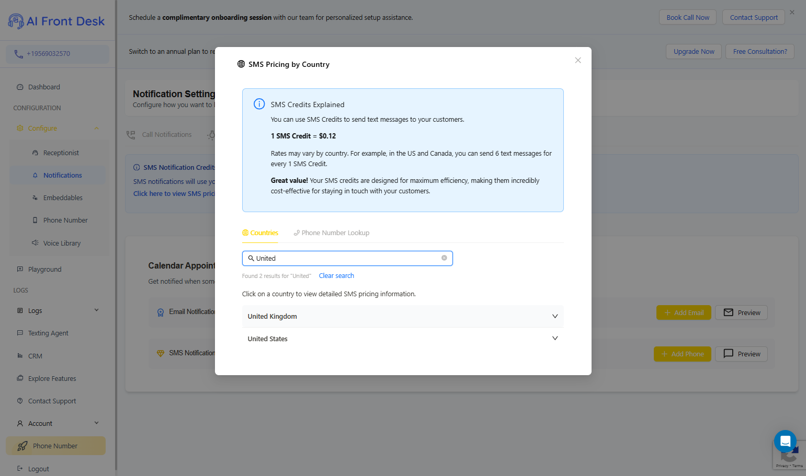
Task: Click the Clear search link
Action: [336, 276]
